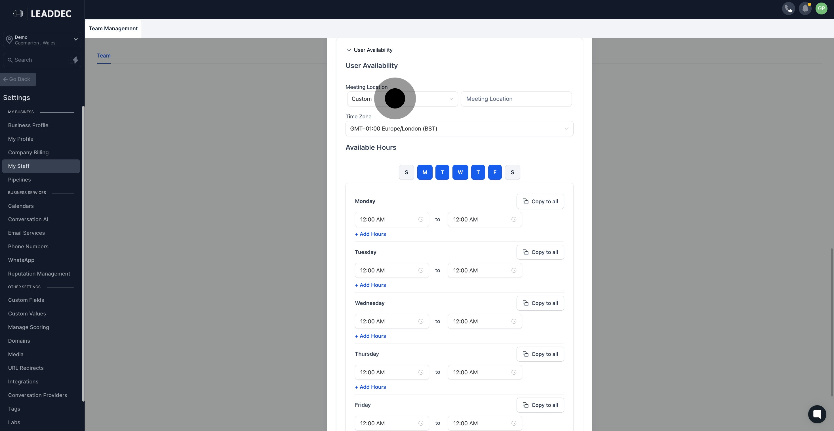834x431 pixels.
Task: Click Copy to all for Wednesday
Action: pos(540,303)
